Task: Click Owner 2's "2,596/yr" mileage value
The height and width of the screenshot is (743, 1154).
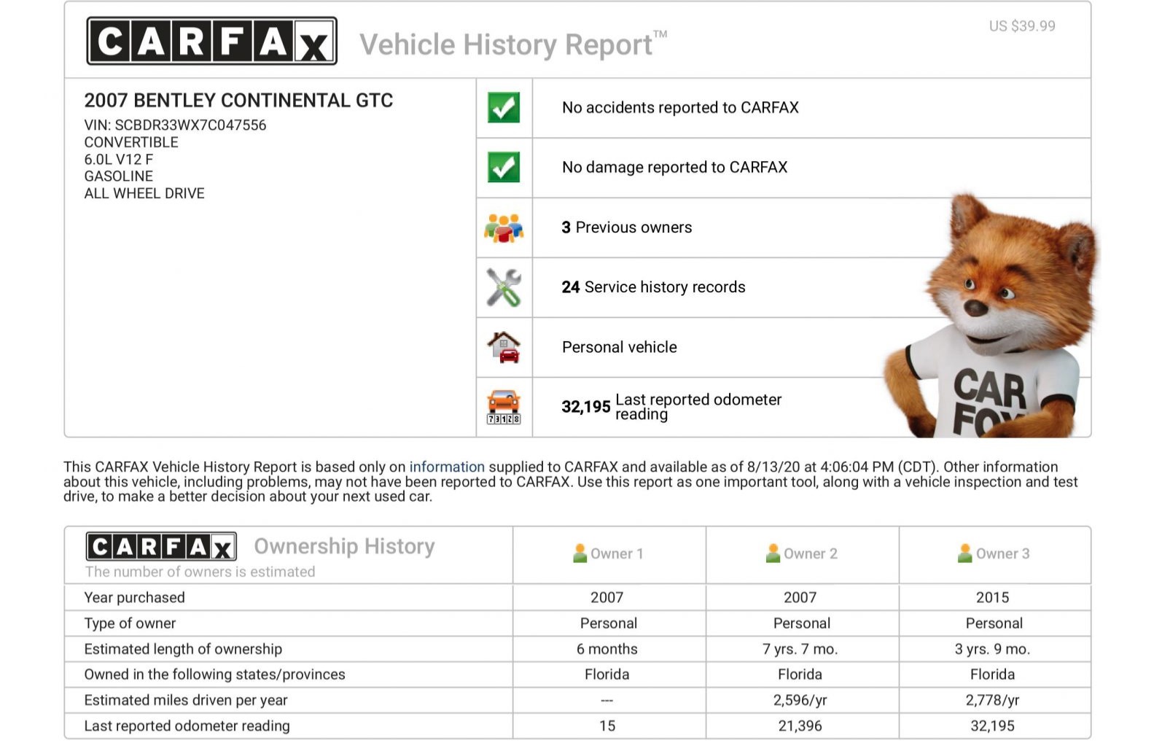Action: pyautogui.click(x=800, y=700)
